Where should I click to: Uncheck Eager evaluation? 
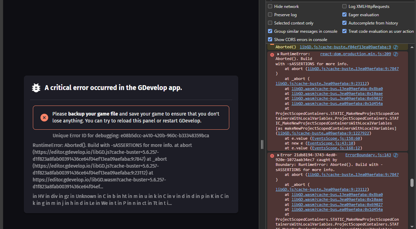[x=344, y=15]
